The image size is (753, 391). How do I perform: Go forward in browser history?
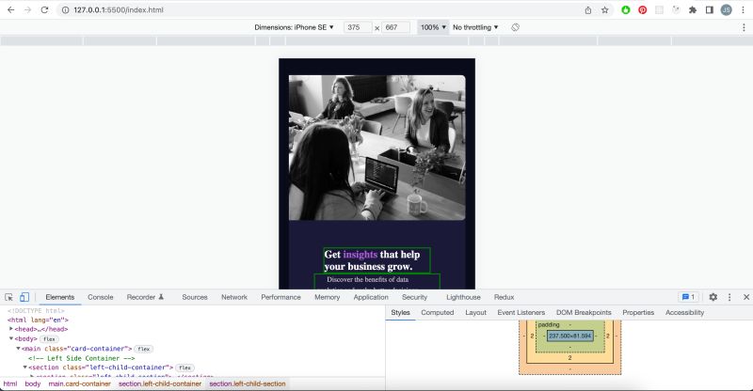(x=27, y=9)
